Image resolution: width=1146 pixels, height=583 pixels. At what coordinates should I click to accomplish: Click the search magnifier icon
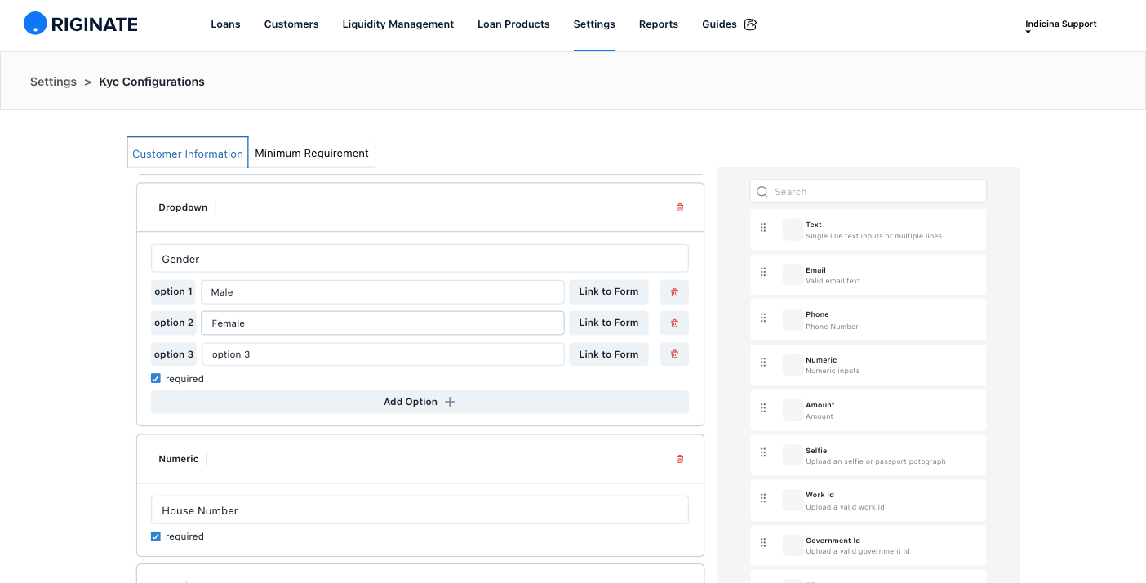point(762,192)
